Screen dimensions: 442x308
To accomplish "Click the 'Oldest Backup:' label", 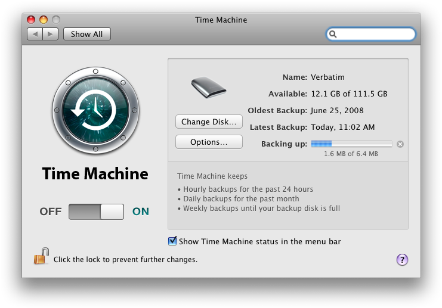I will pyautogui.click(x=277, y=110).
